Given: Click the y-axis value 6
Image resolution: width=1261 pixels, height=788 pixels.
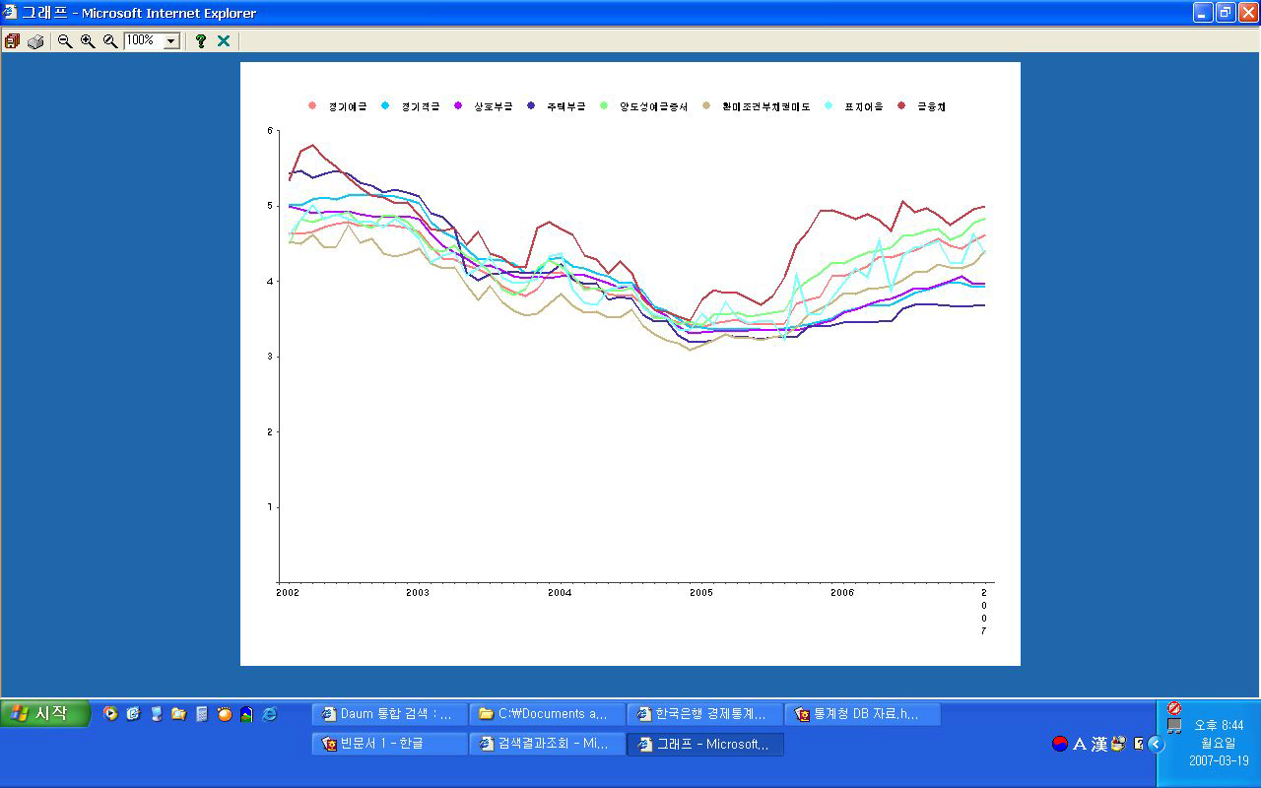Looking at the screenshot, I should (x=270, y=131).
